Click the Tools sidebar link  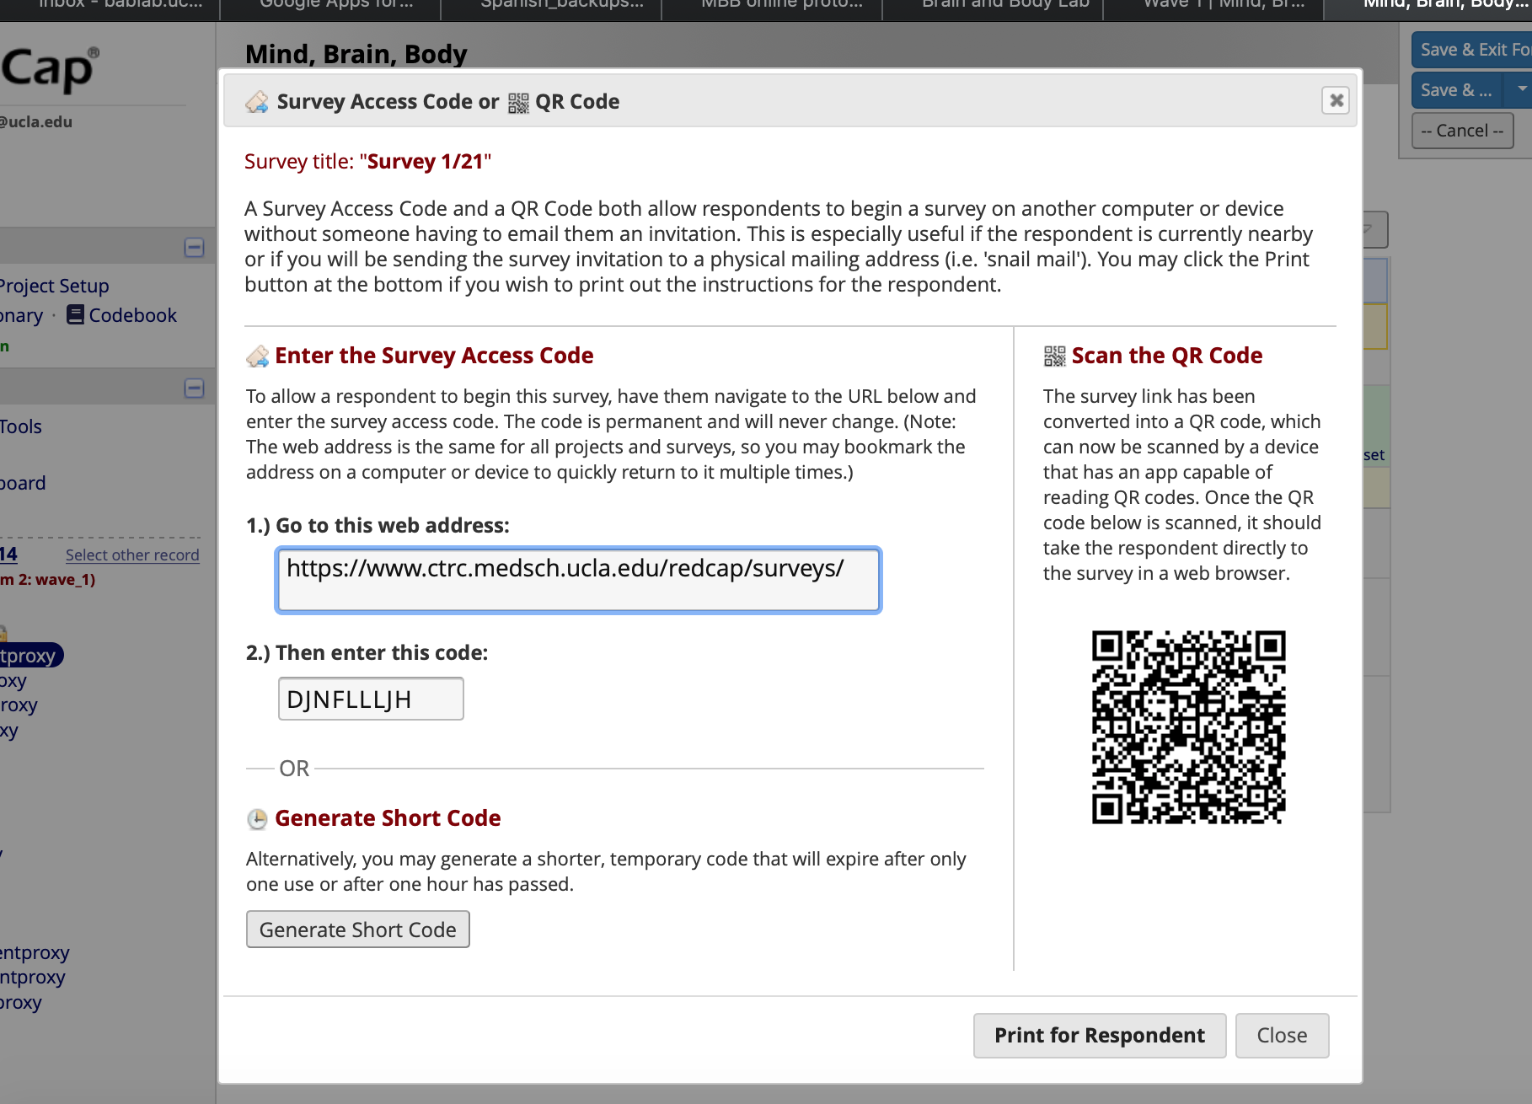point(21,426)
